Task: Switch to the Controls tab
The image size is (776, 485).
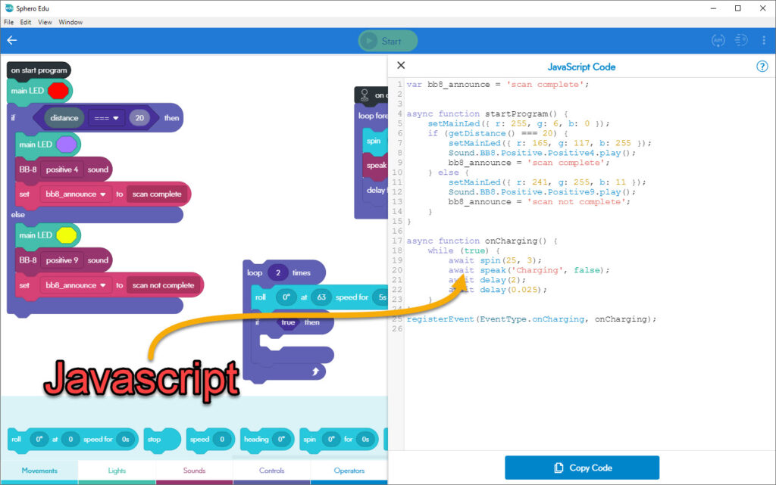Action: pos(272,471)
